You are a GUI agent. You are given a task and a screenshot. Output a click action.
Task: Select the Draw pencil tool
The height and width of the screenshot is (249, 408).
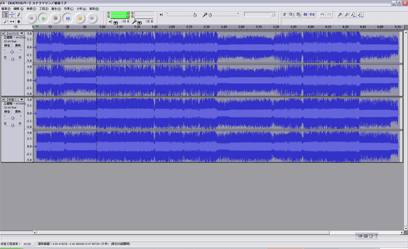[19, 15]
